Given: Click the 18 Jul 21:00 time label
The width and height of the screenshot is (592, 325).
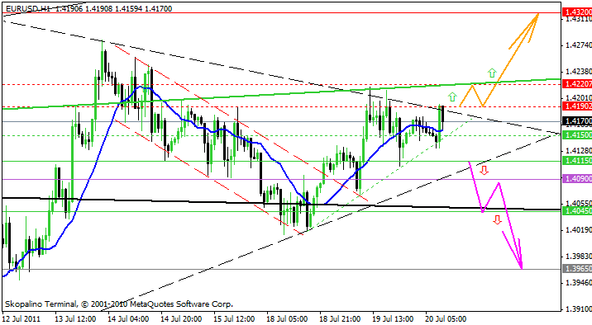Looking at the screenshot, I should click(x=340, y=319).
